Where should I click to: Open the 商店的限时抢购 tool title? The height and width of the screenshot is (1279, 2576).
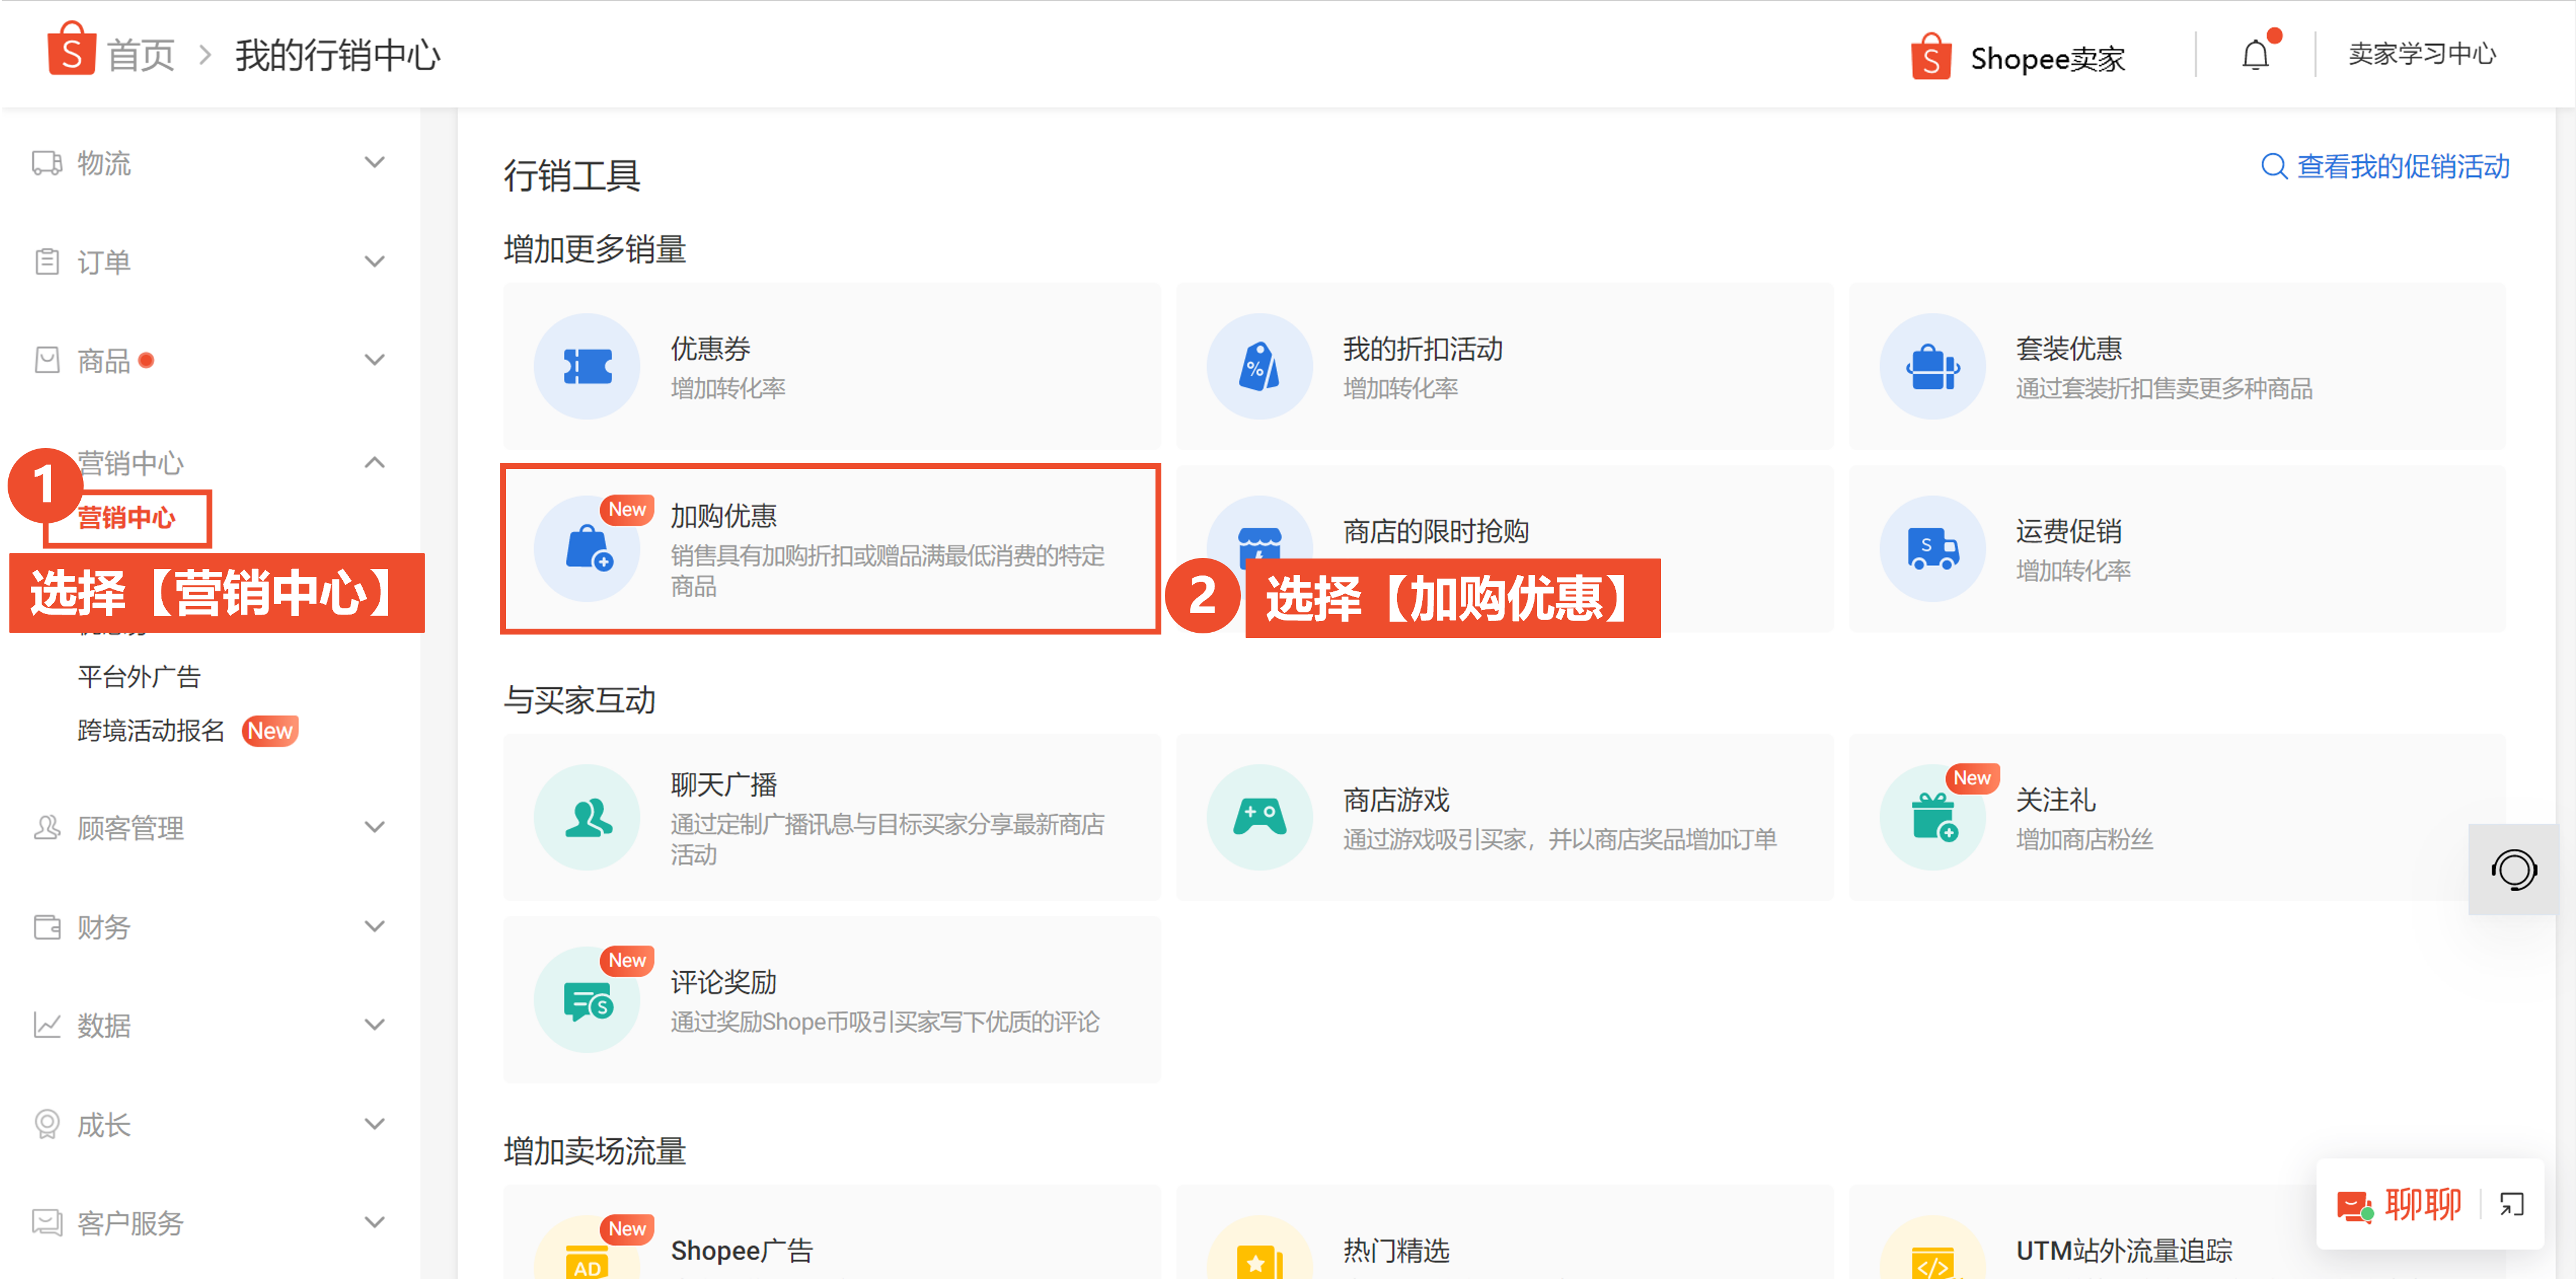click(1436, 532)
